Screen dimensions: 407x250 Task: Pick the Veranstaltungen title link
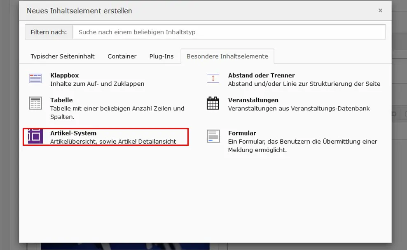[253, 100]
